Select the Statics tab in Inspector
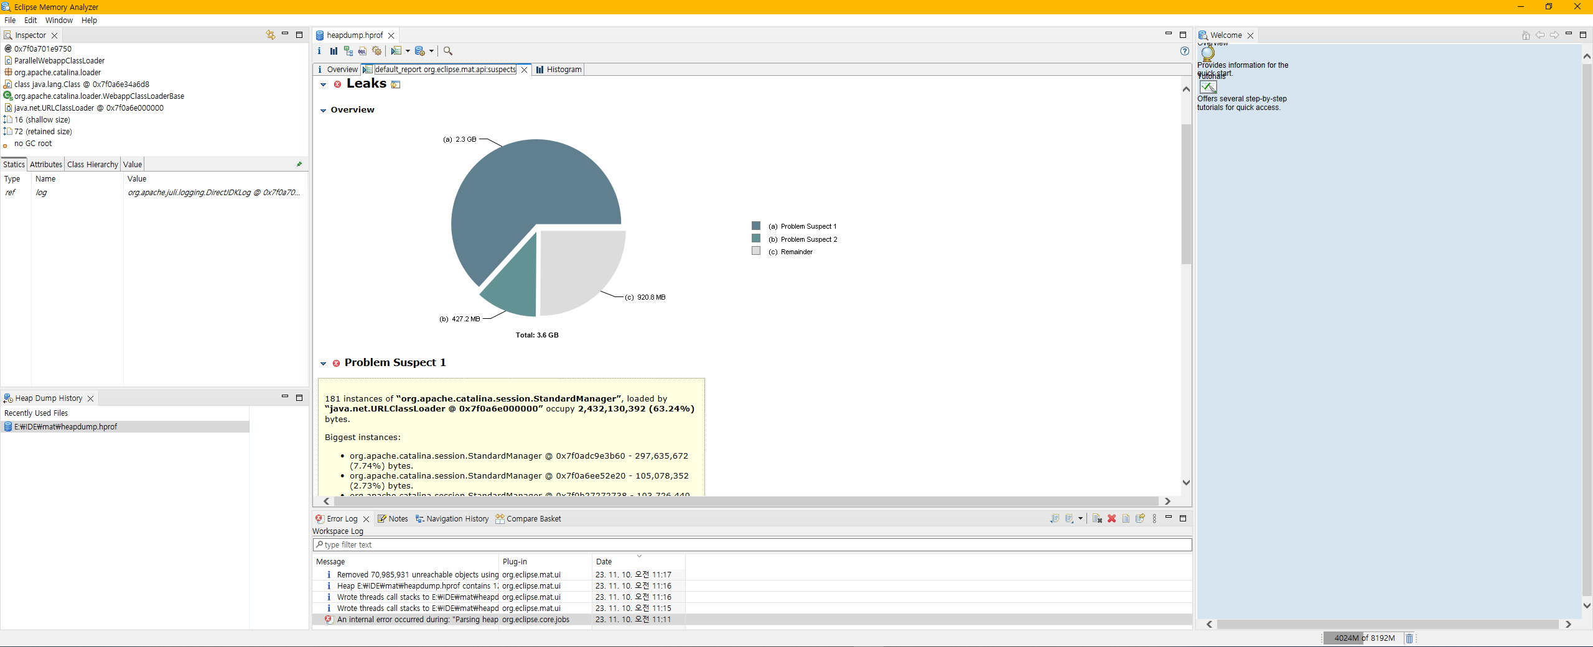Screen dimensions: 1593x647 [14, 165]
